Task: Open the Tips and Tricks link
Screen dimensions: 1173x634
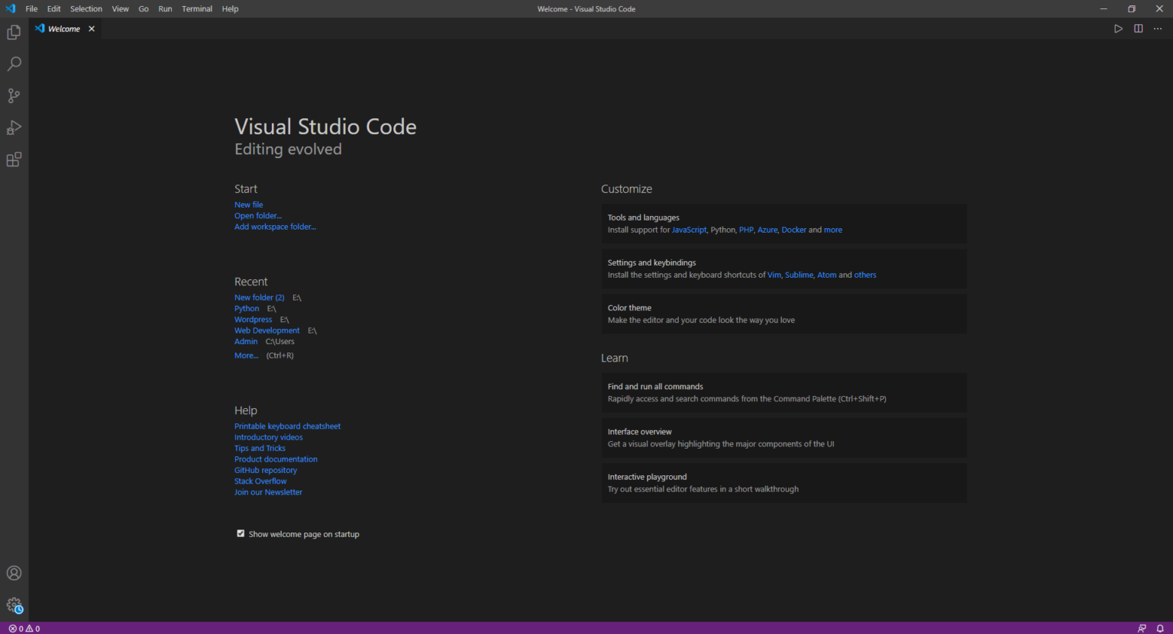Action: 260,449
